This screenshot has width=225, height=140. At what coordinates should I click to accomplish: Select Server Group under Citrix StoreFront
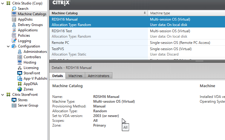point(28,105)
